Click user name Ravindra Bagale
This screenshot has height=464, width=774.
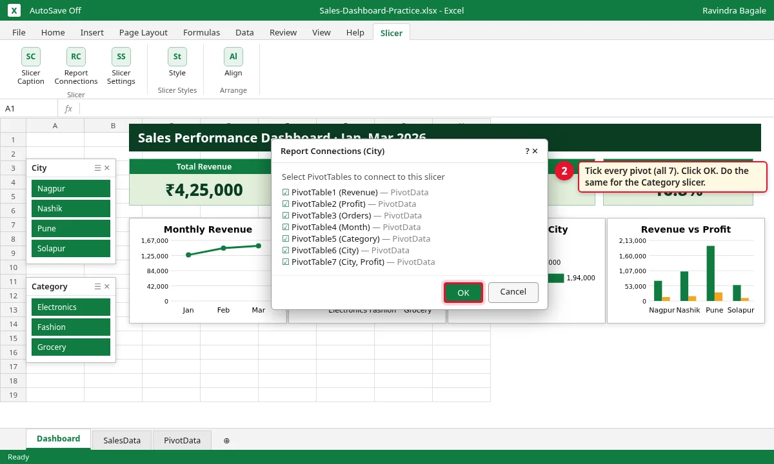pyautogui.click(x=734, y=10)
